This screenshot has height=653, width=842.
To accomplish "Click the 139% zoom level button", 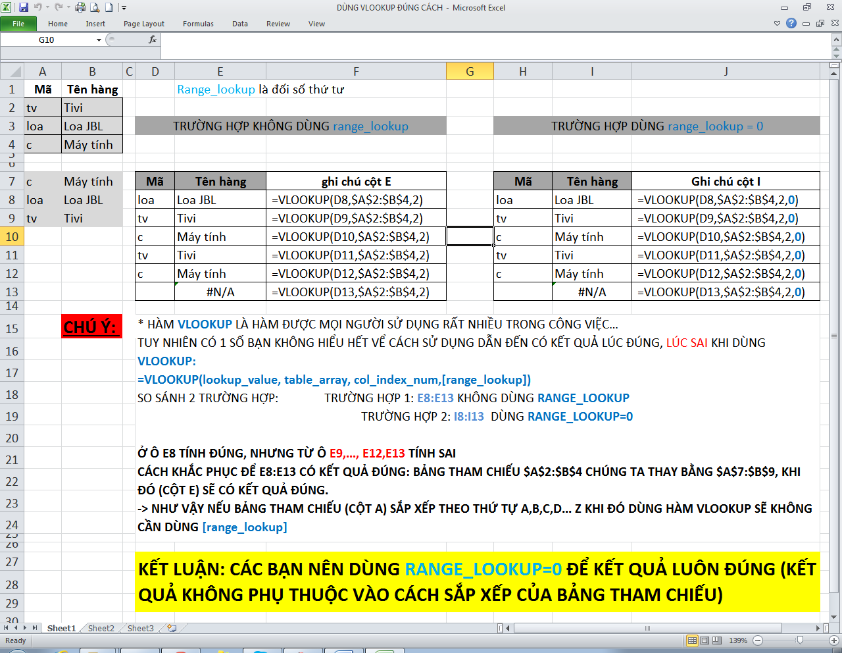I will click(738, 640).
